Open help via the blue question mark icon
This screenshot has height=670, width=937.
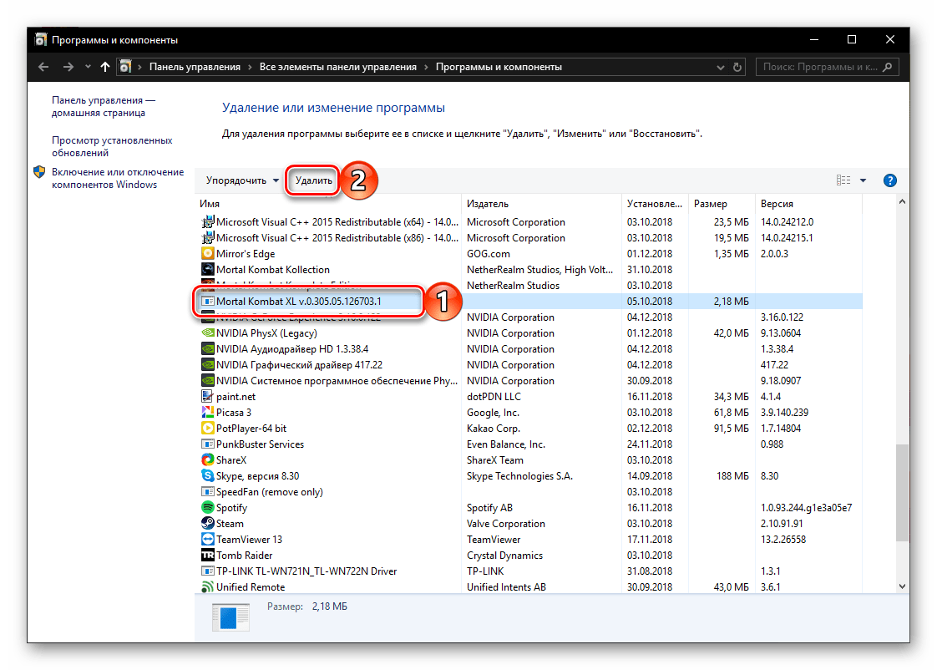coord(889,180)
